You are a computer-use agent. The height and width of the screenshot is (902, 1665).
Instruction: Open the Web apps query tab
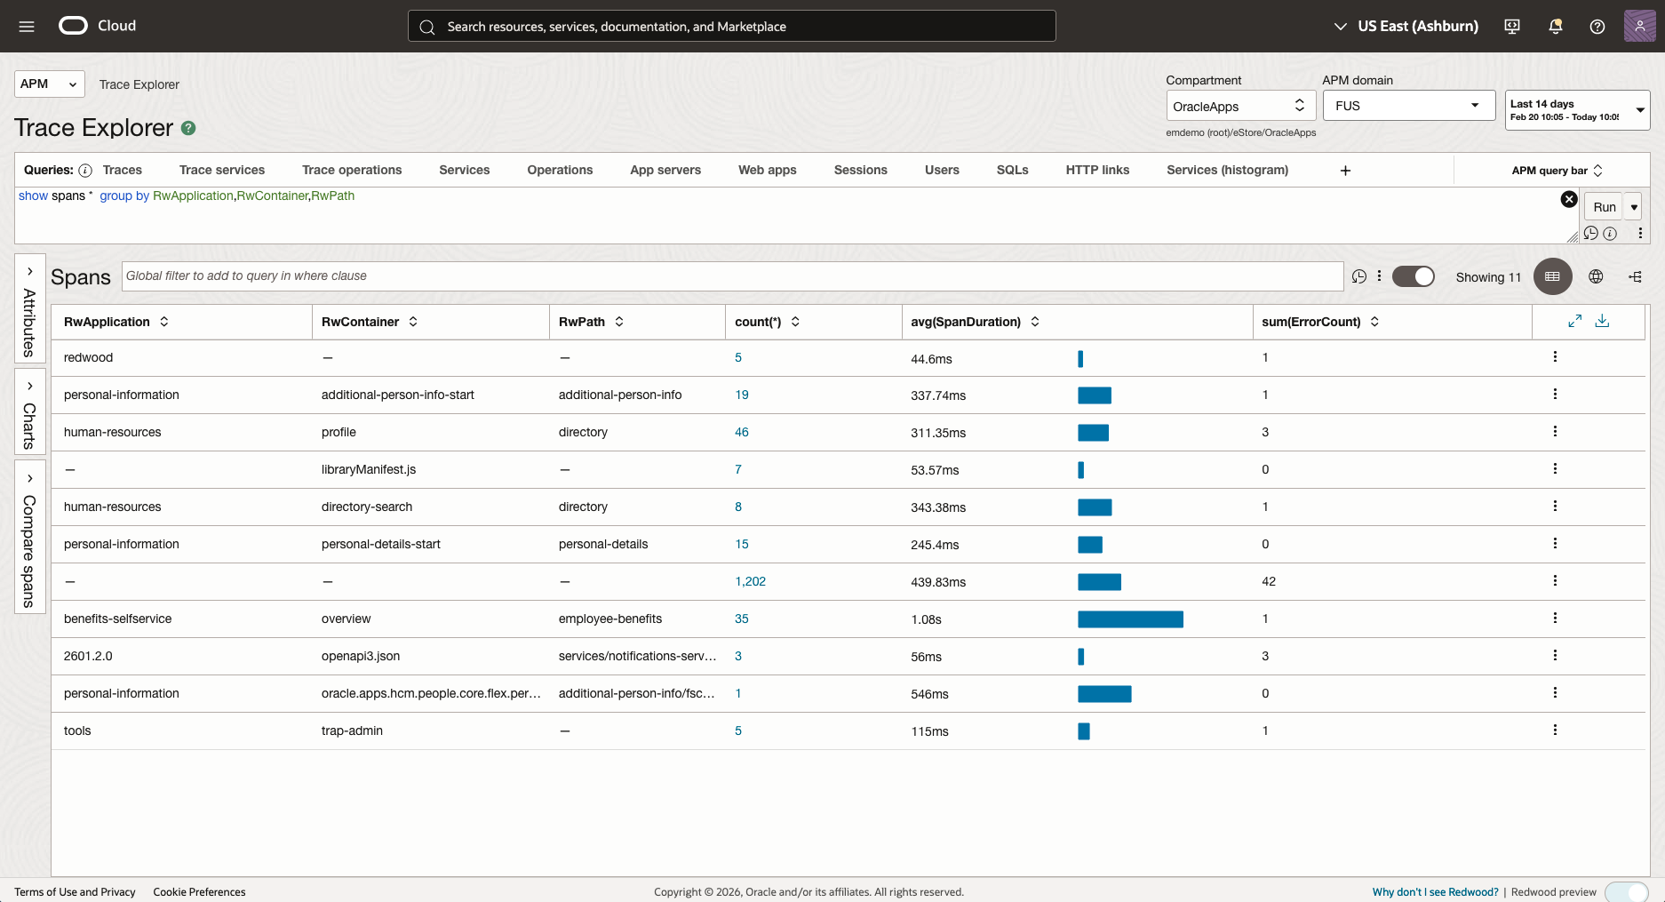click(767, 170)
